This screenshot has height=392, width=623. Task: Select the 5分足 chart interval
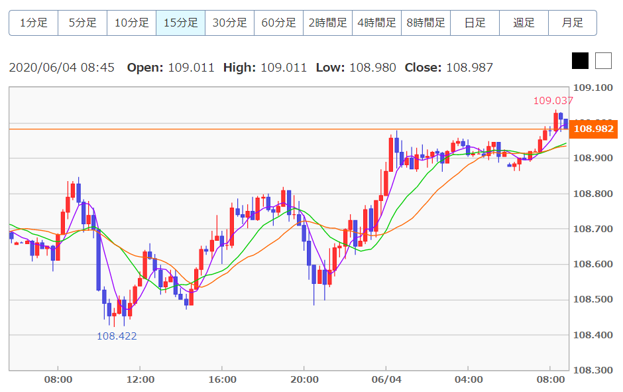82,23
